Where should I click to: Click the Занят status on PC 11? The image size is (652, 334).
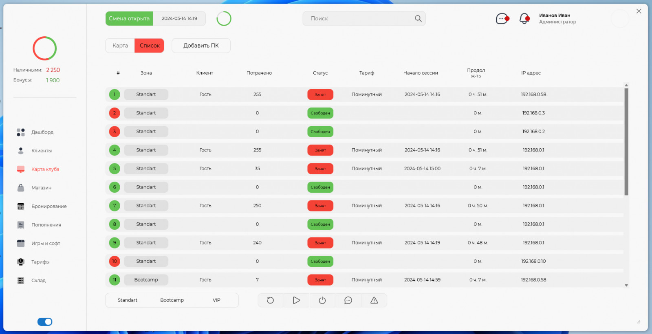[x=320, y=280]
